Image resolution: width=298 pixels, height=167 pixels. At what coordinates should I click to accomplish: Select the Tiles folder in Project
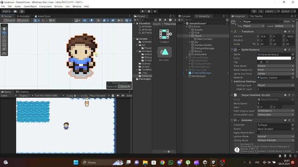click(145, 73)
